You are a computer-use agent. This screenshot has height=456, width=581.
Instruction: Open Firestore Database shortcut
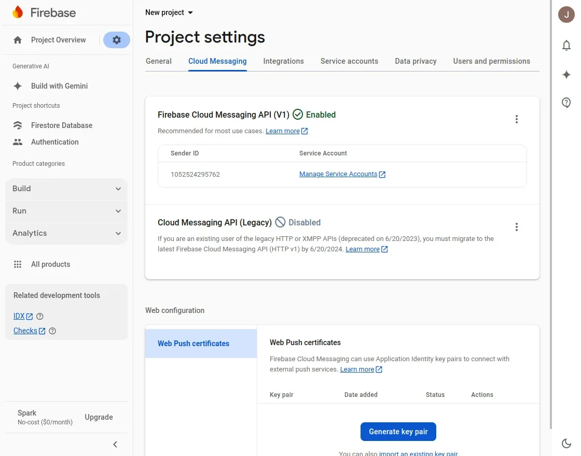pyautogui.click(x=62, y=125)
